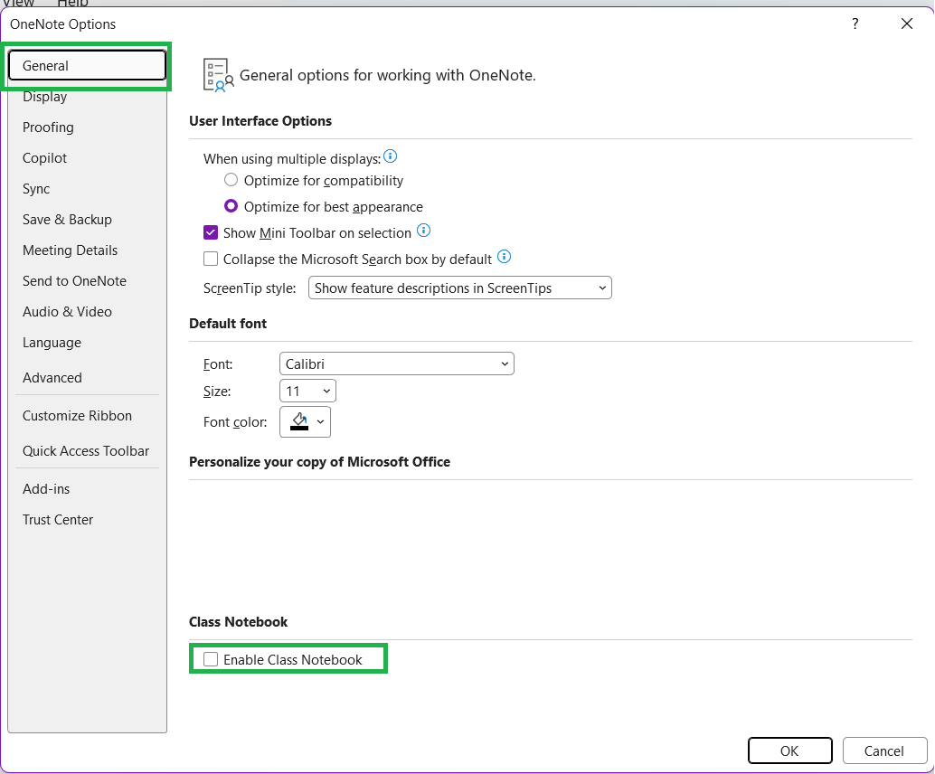Screen dimensions: 935x774
Task: Open Quick Access Toolbar settings
Action: [87, 451]
